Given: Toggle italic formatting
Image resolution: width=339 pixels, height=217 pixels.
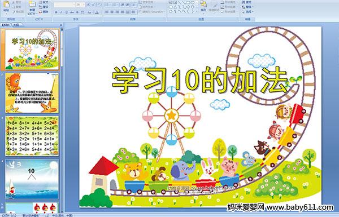Looking at the screenshot, I should point(61,12).
